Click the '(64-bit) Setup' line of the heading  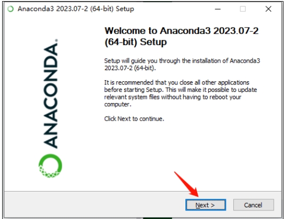(135, 42)
